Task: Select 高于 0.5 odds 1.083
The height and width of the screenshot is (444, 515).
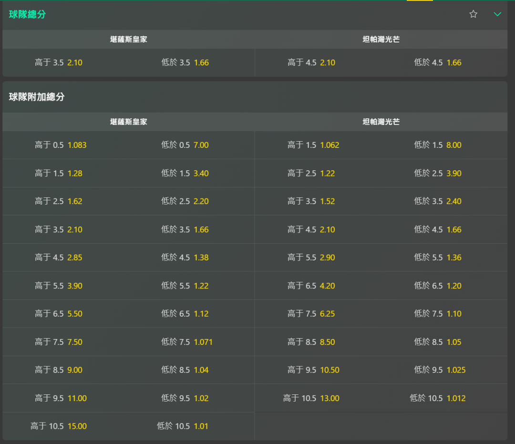Action: (x=61, y=145)
